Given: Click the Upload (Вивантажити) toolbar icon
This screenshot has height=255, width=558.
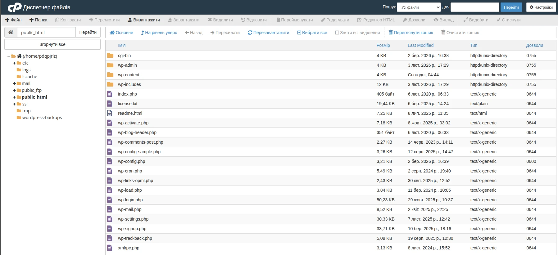Looking at the screenshot, I should coord(130,20).
